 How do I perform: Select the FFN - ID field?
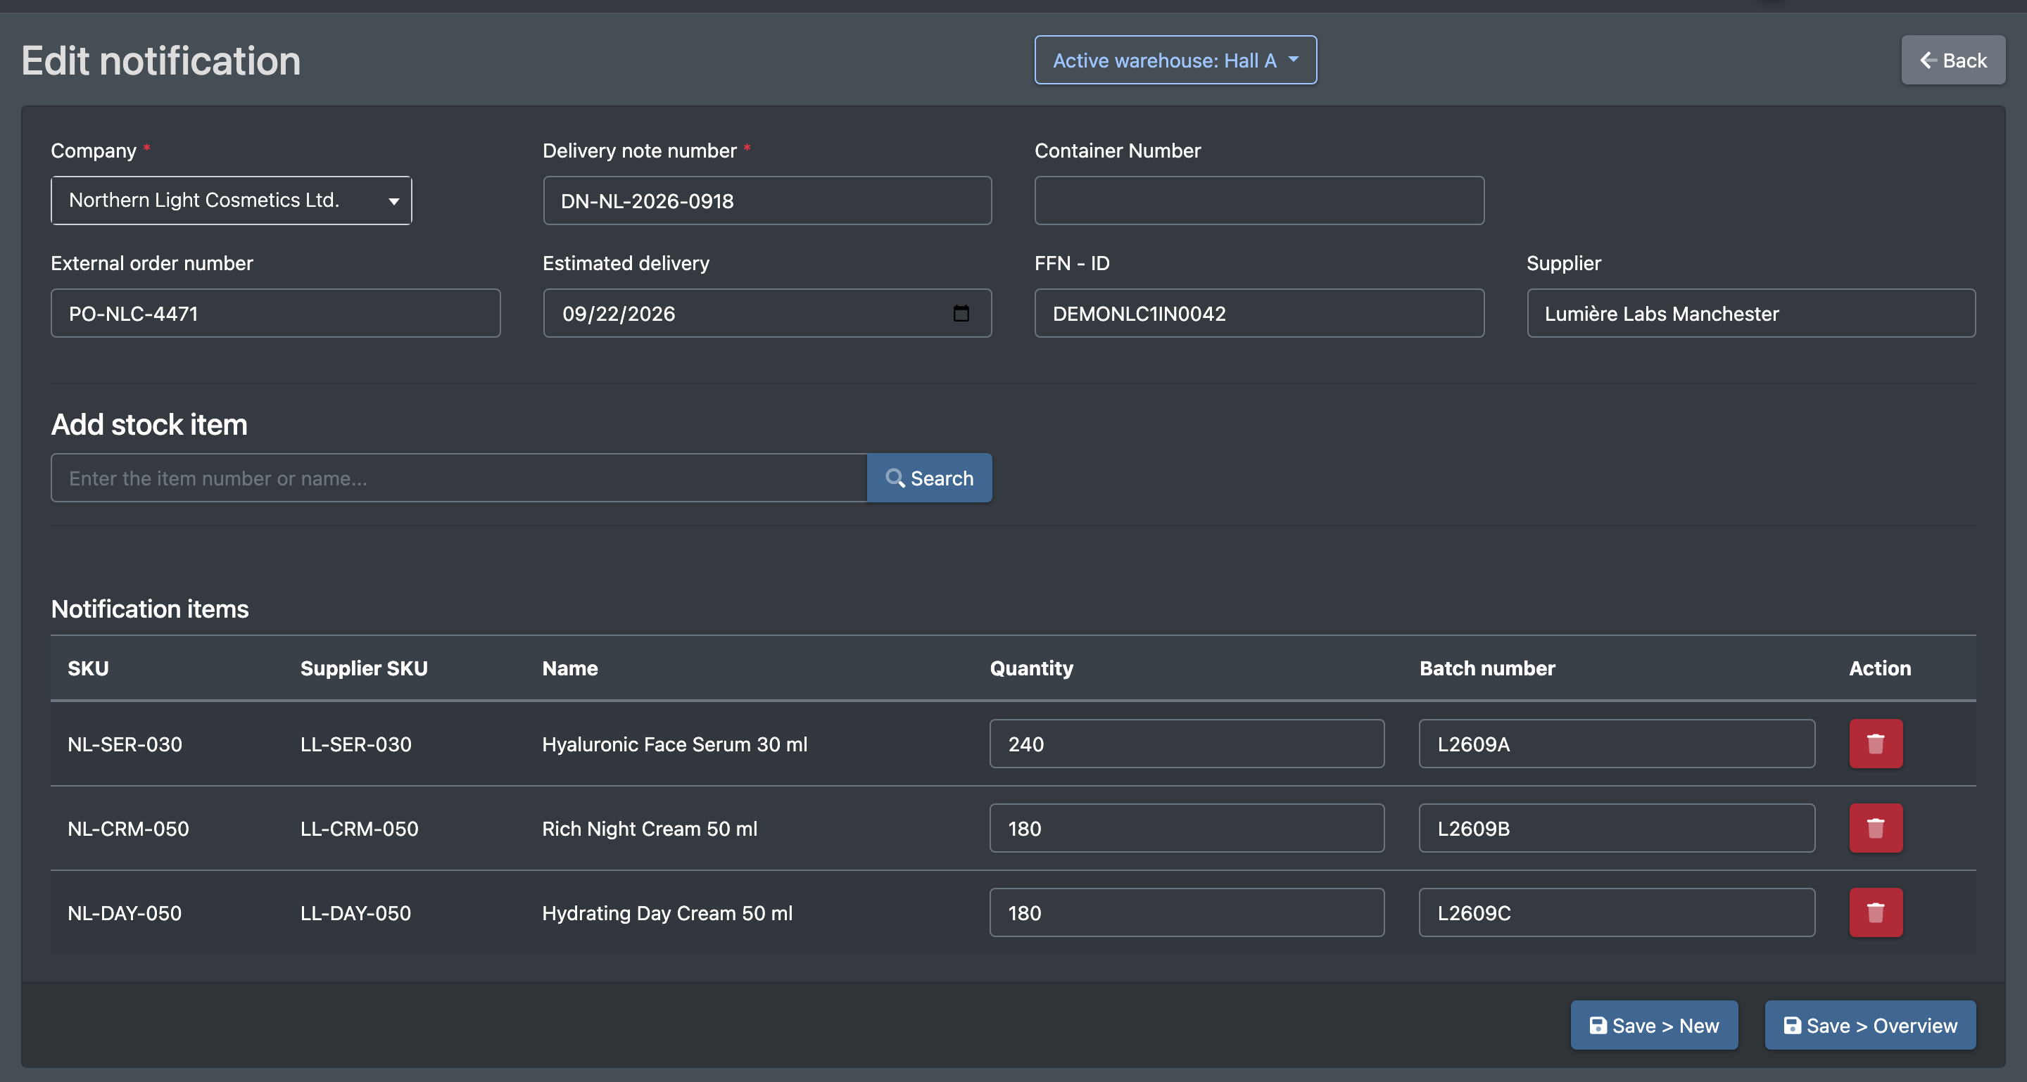1259,313
